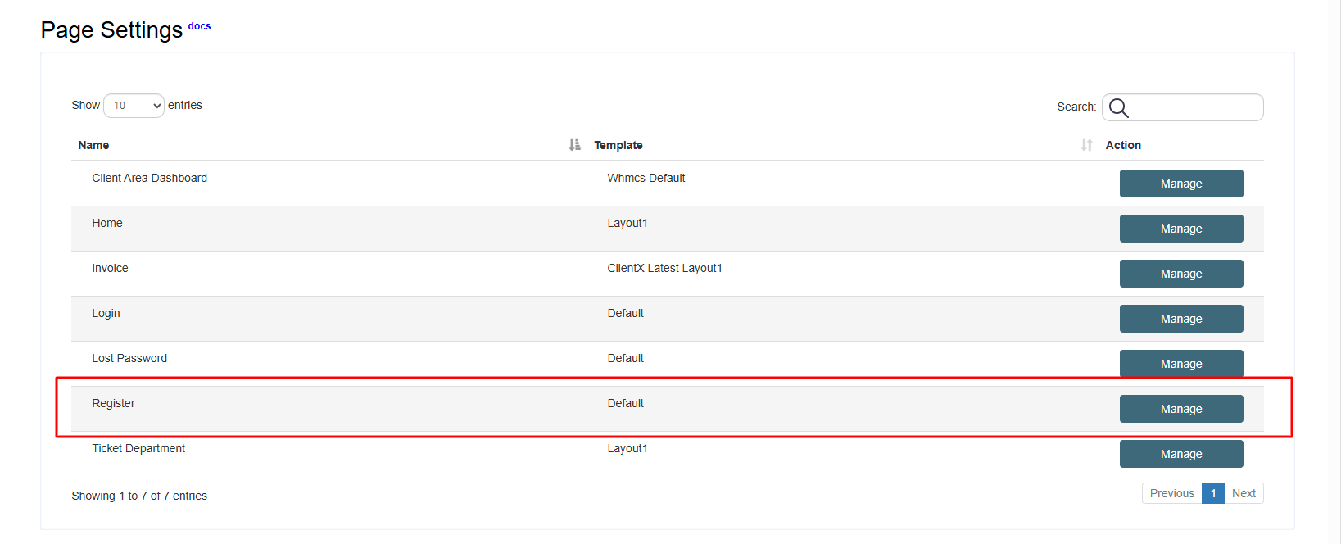
Task: Go to the Previous page
Action: [1171, 493]
